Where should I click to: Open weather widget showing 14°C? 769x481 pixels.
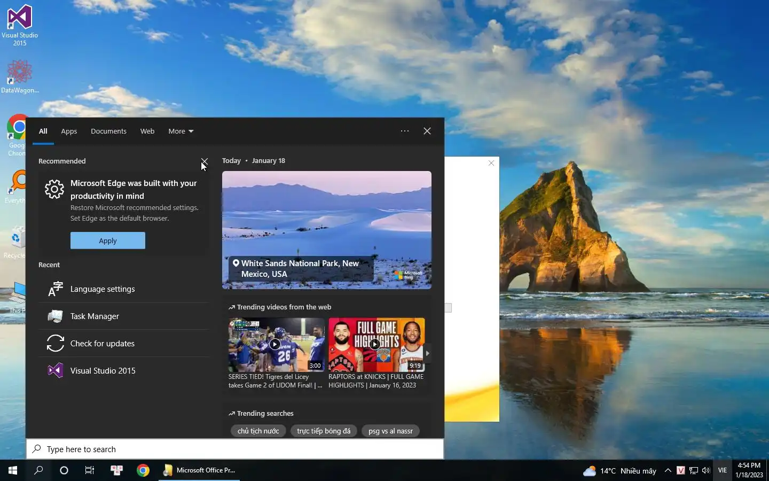619,471
